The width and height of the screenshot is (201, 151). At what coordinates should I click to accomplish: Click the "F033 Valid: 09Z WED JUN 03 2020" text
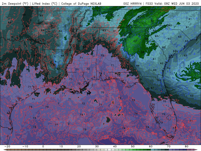172,4
